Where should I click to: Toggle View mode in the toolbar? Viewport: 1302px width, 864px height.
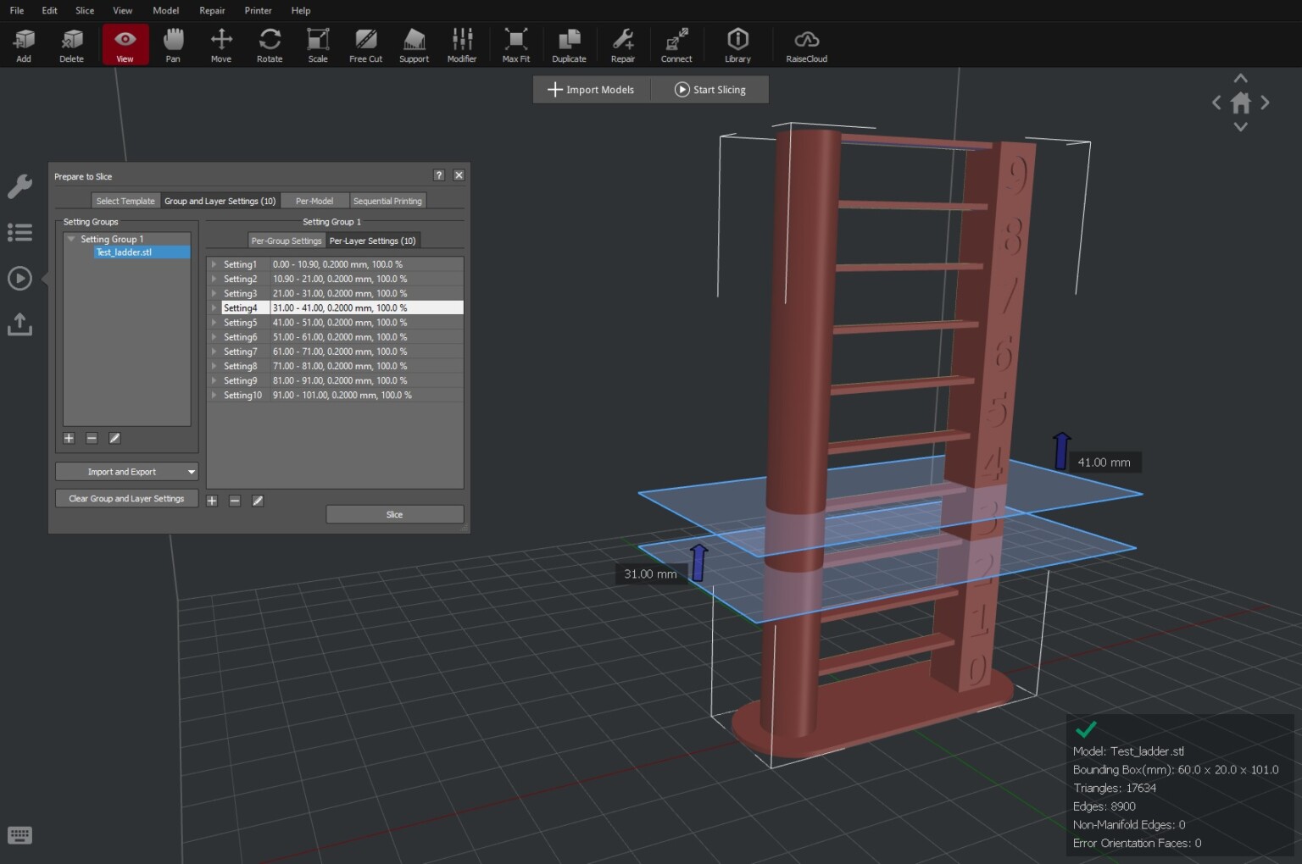pyautogui.click(x=125, y=44)
